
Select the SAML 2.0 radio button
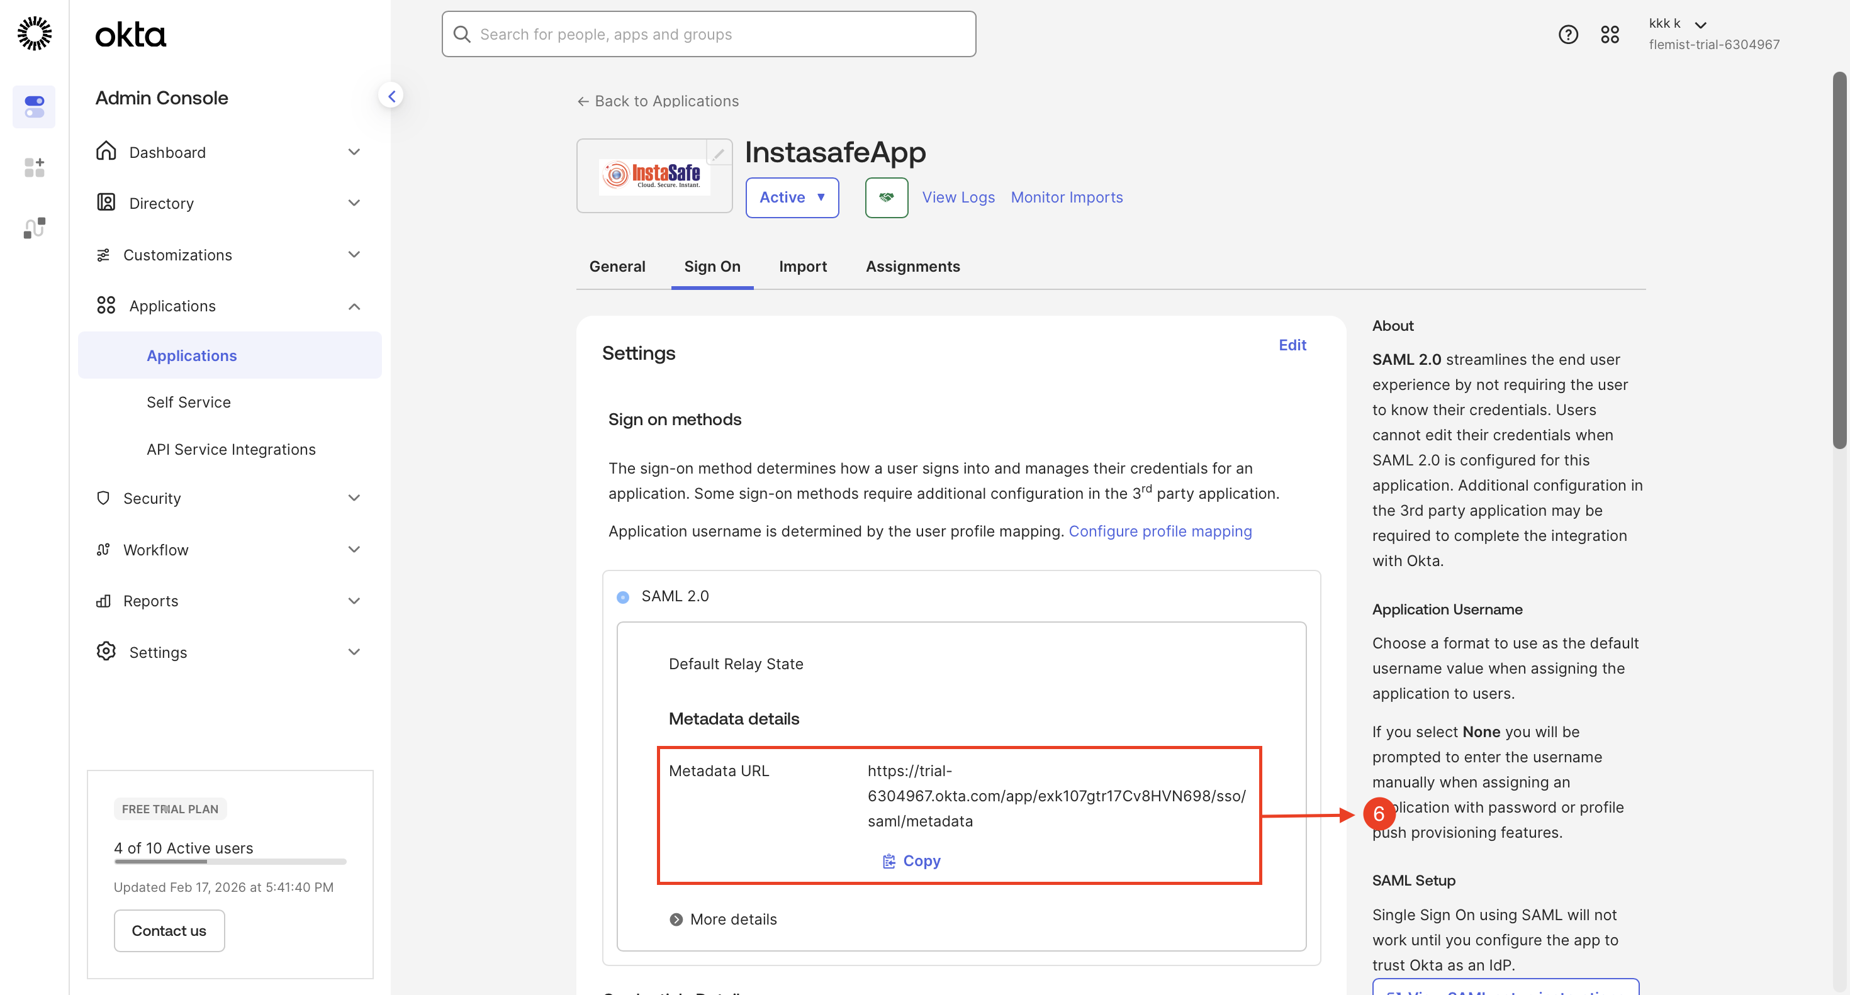tap(623, 597)
